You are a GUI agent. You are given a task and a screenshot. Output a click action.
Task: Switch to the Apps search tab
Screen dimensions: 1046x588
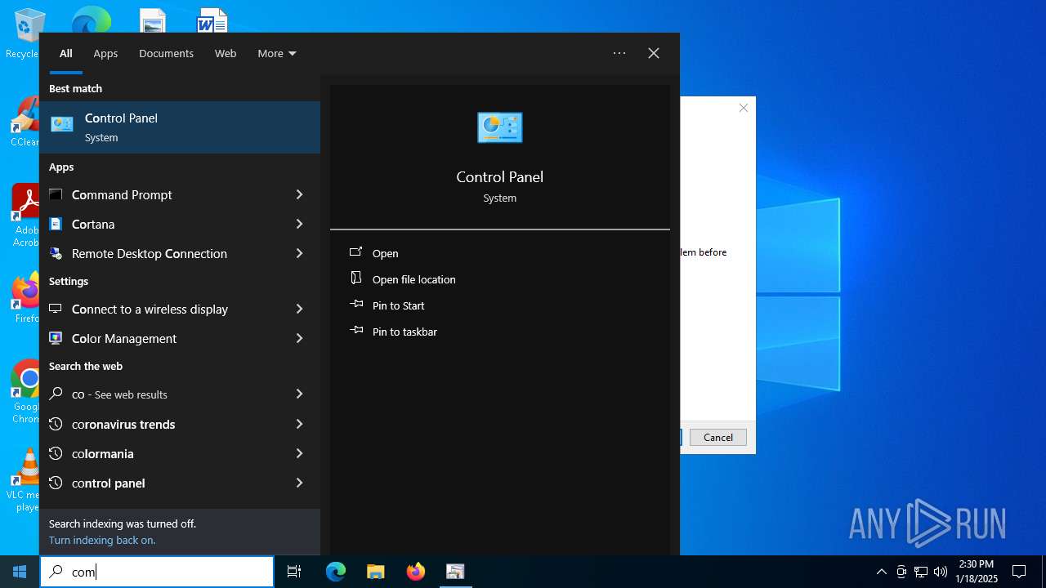105,53
